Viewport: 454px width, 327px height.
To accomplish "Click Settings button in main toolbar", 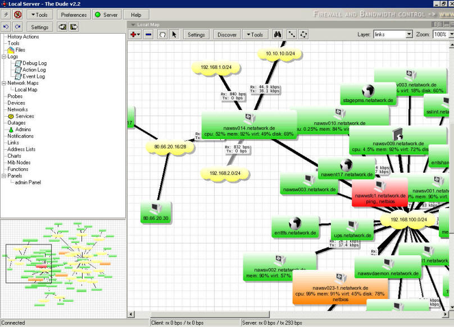I will pyautogui.click(x=40, y=27).
